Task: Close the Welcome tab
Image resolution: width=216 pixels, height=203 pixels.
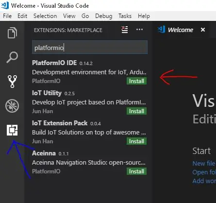Action: (x=203, y=30)
